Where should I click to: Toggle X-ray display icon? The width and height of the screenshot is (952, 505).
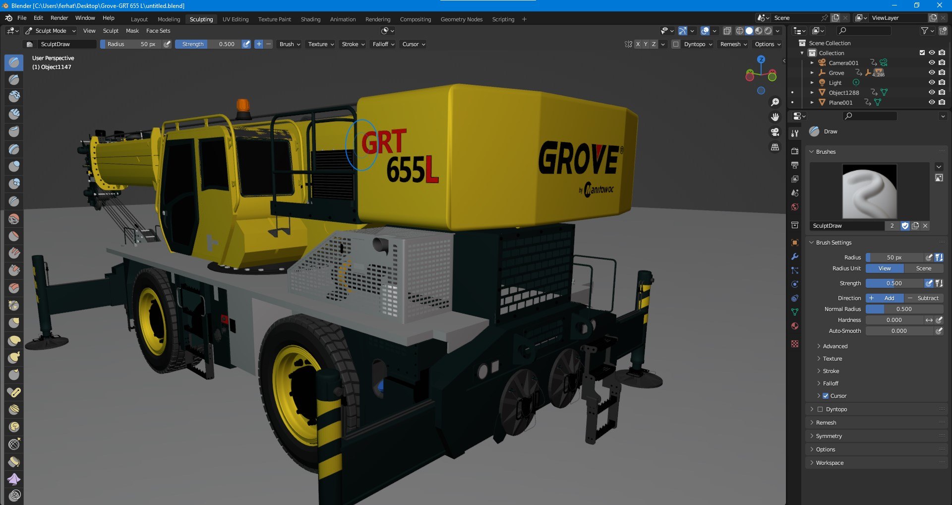point(727,31)
